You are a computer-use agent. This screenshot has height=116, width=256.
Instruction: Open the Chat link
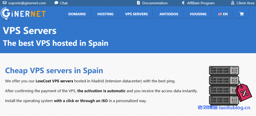tap(64, 3)
